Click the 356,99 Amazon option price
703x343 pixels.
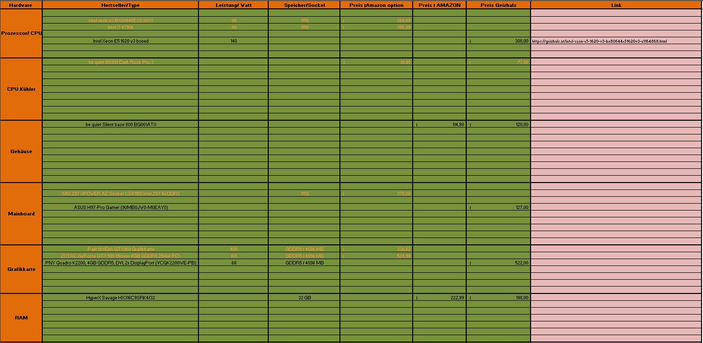pyautogui.click(x=376, y=27)
